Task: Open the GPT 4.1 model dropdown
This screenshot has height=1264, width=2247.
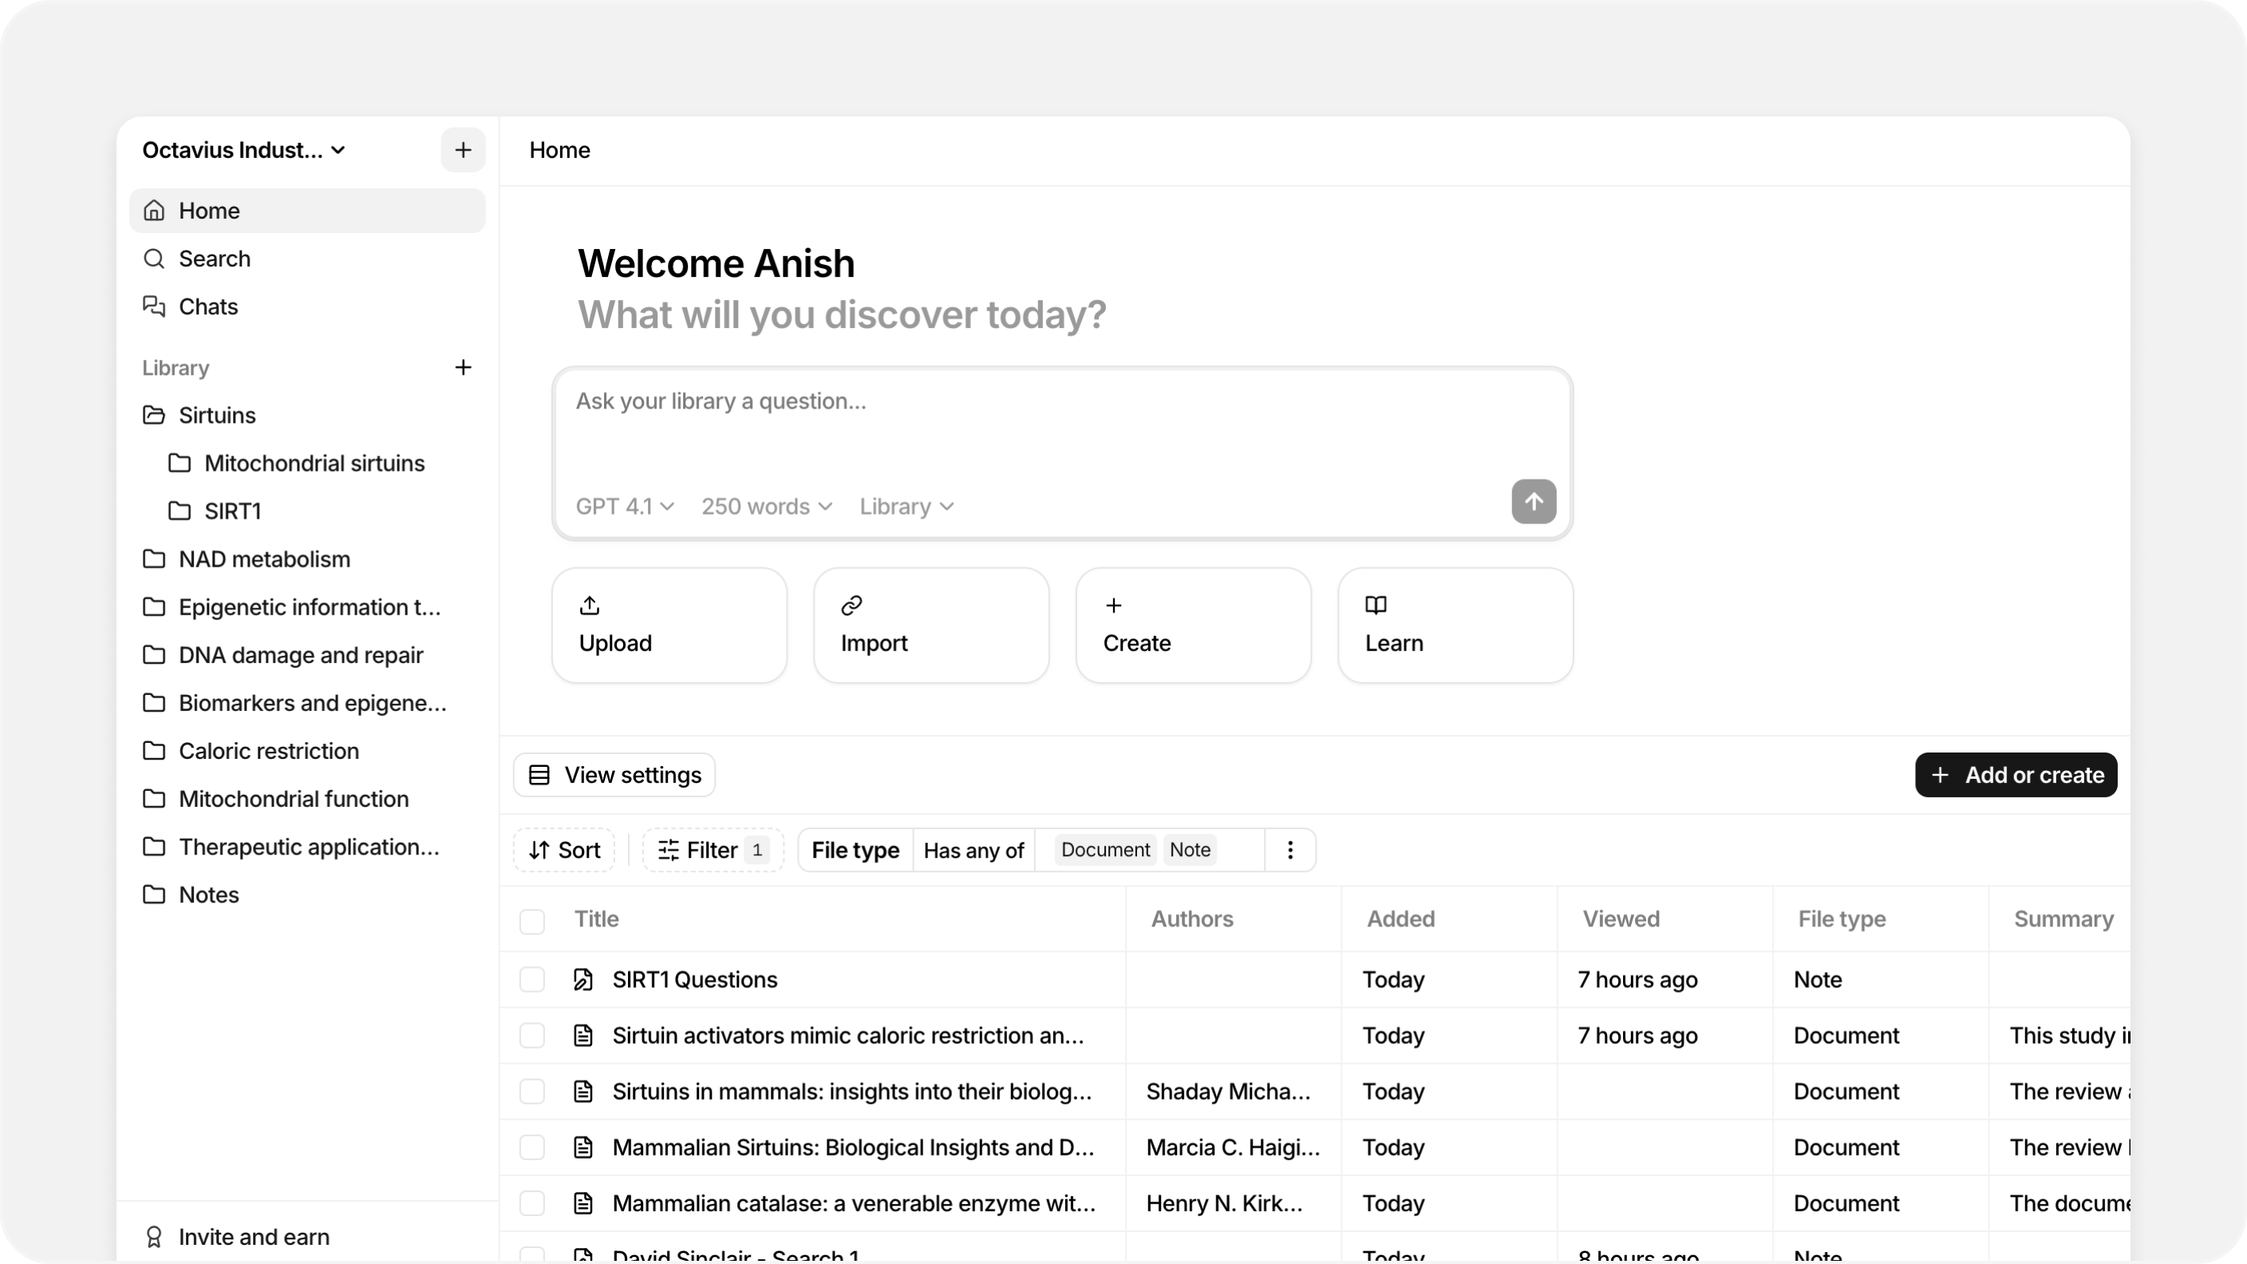Action: tap(625, 506)
